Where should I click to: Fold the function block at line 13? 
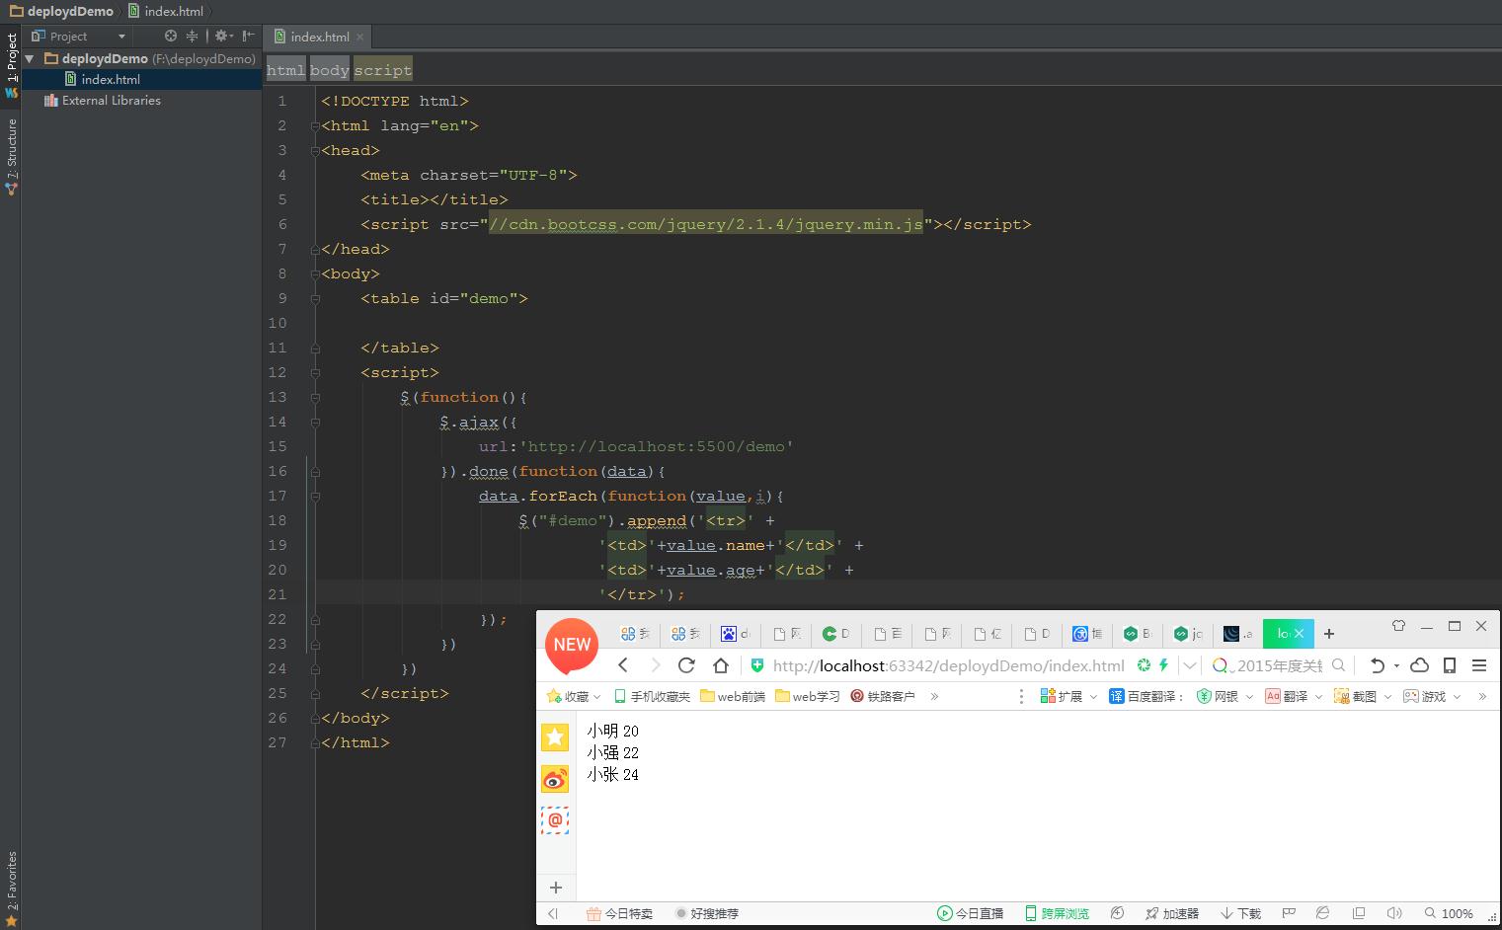click(315, 397)
